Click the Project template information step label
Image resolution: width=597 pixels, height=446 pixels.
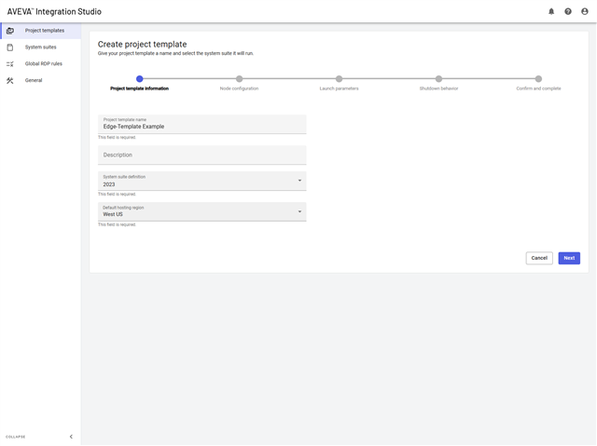point(139,88)
